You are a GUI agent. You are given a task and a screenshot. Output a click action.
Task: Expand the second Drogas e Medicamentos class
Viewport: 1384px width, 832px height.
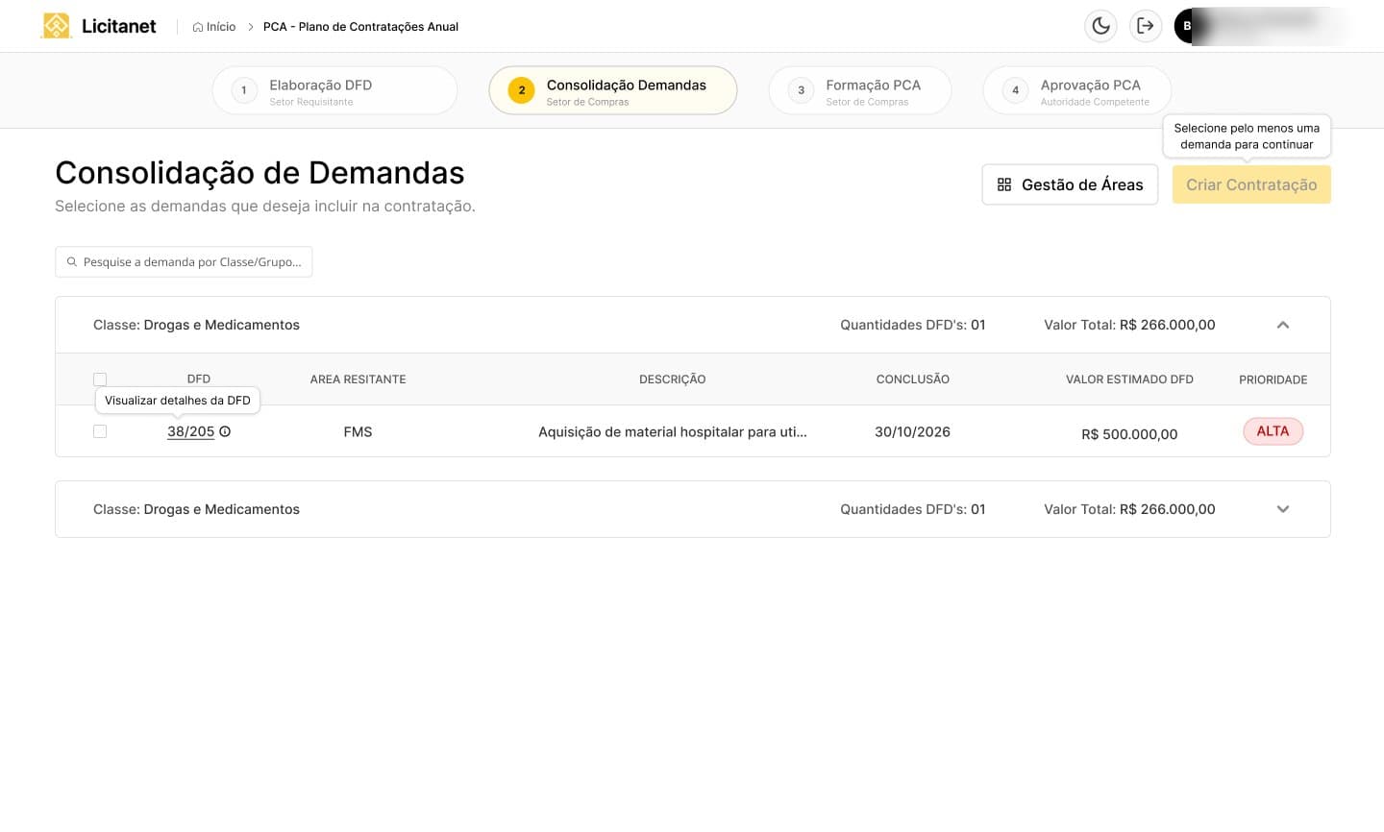[1282, 509]
